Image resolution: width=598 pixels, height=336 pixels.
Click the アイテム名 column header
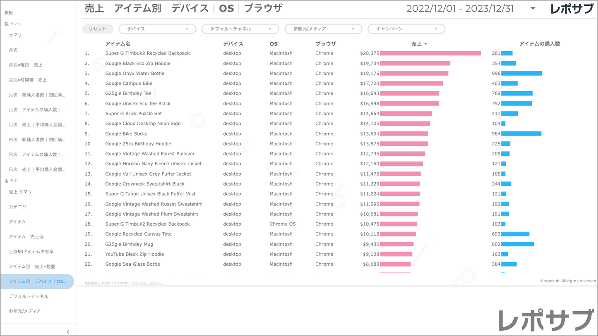click(118, 44)
